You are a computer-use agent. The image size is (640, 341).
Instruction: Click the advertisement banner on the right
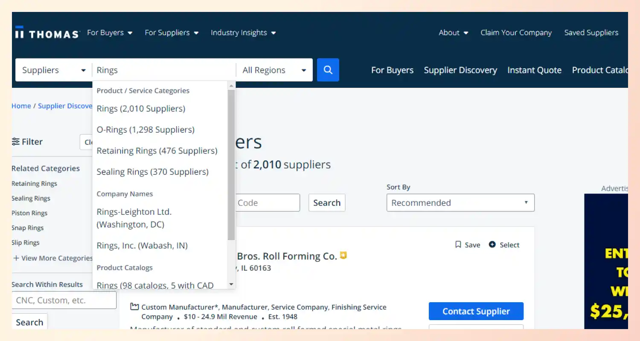click(606, 261)
